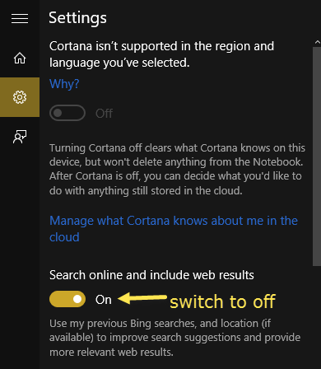Screen dimensions: 321x369
Task: Open Manage what Cortana knows link
Action: click(174, 229)
